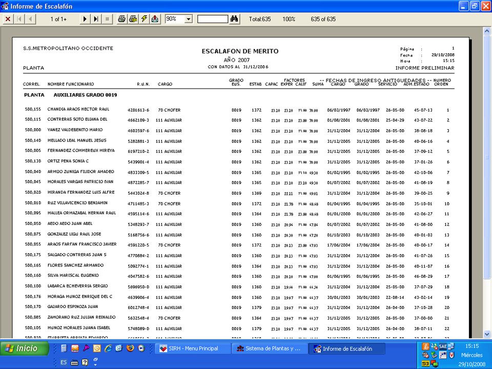Click the "R.U.N." column header

point(143,84)
